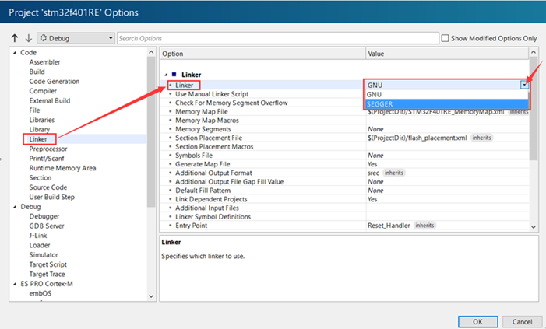Select Memory Segments option
This screenshot has width=546, height=329.
tap(203, 129)
